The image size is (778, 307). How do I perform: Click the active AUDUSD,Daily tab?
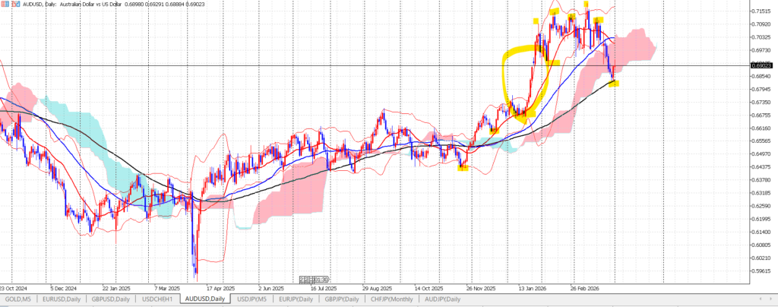pos(204,299)
